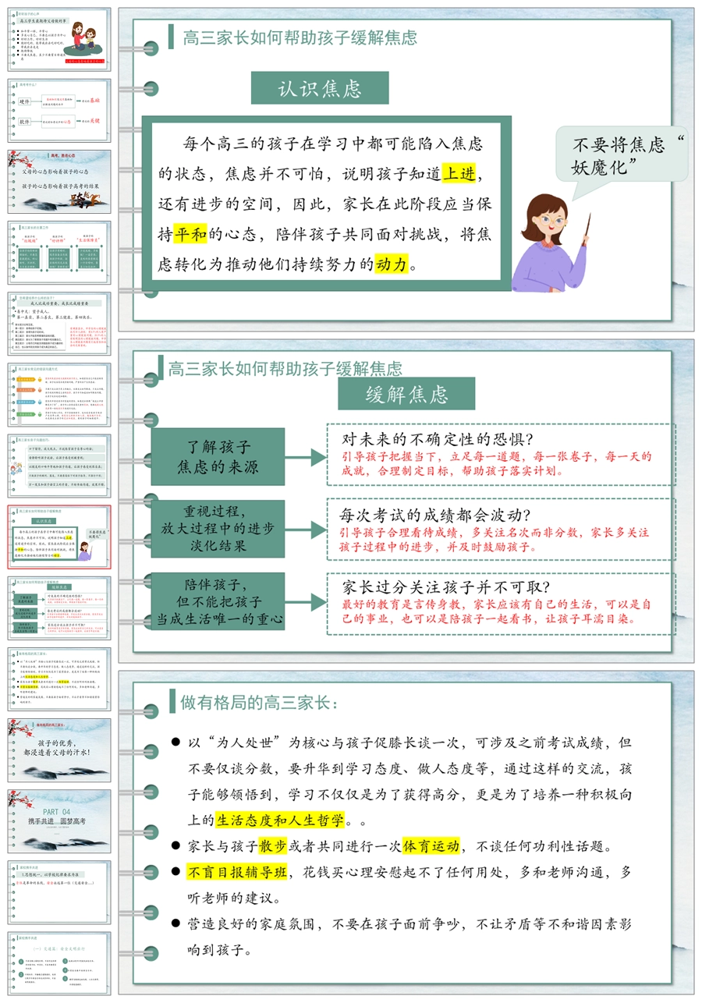Open the 父母的心态影响着孩子的心态 slide thumbnail
This screenshot has width=702, height=1003.
coord(59,182)
